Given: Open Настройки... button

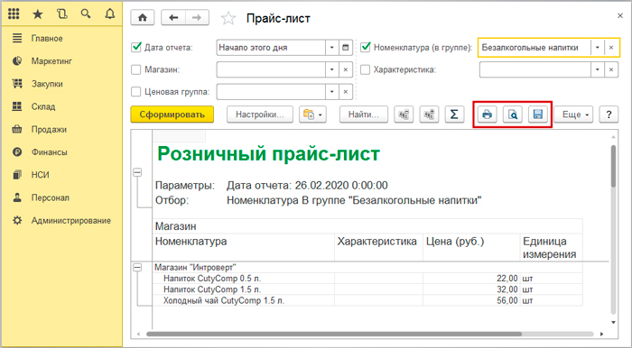Looking at the screenshot, I should [x=260, y=114].
